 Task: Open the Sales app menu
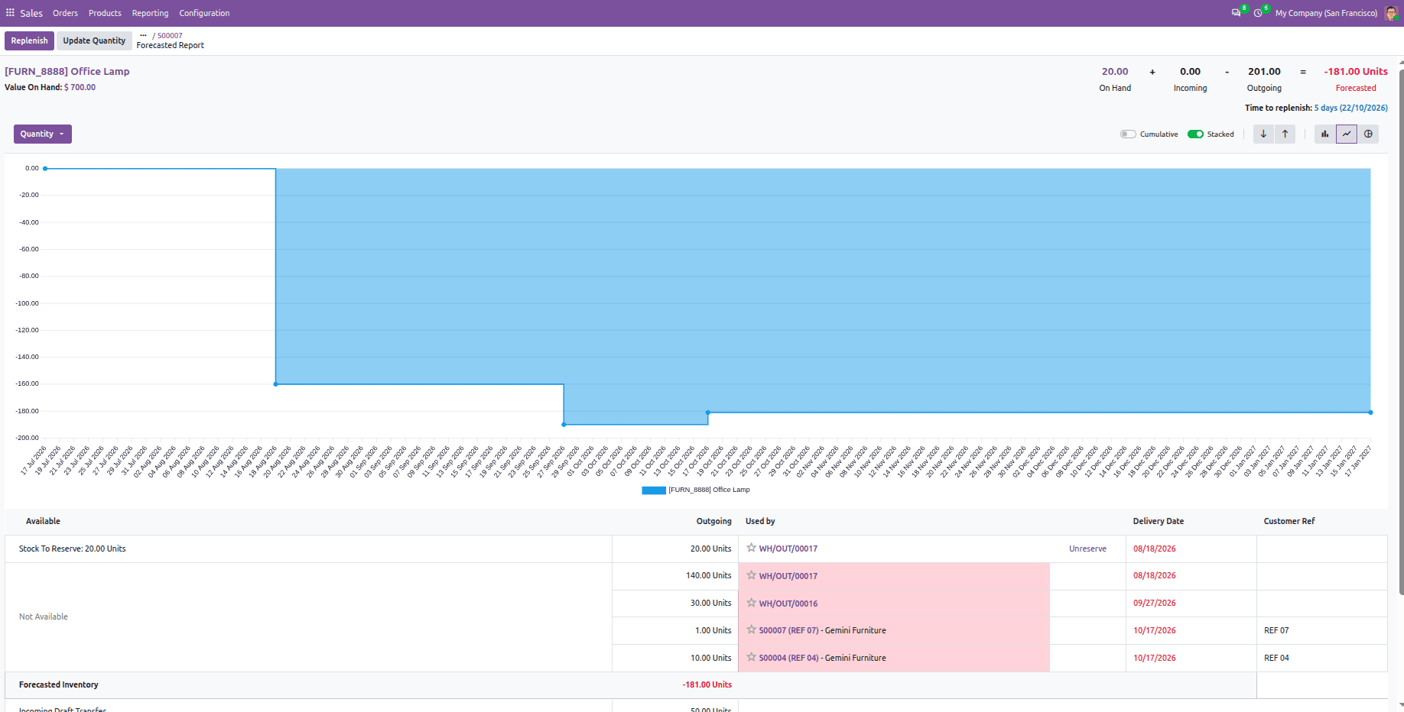[x=31, y=13]
